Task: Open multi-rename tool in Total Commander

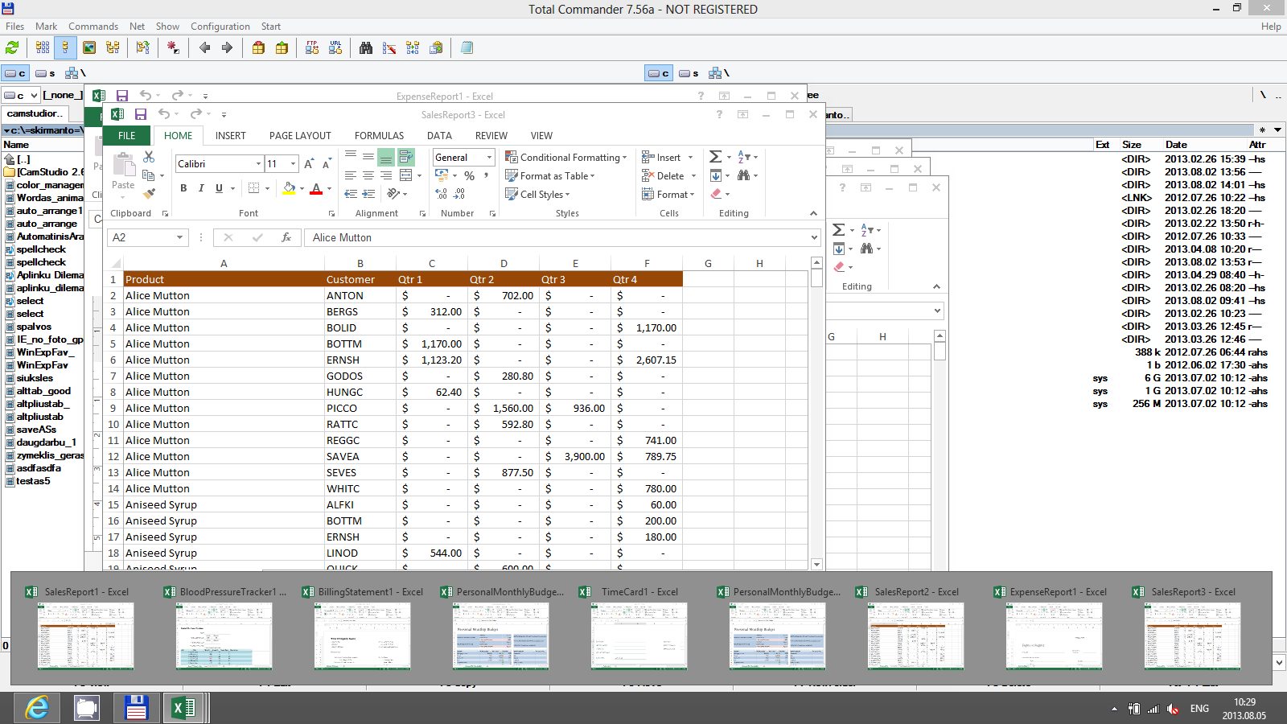Action: (x=389, y=48)
